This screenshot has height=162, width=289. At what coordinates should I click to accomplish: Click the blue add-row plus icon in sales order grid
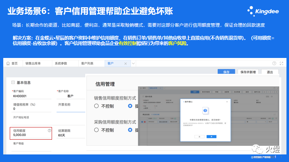point(142,122)
